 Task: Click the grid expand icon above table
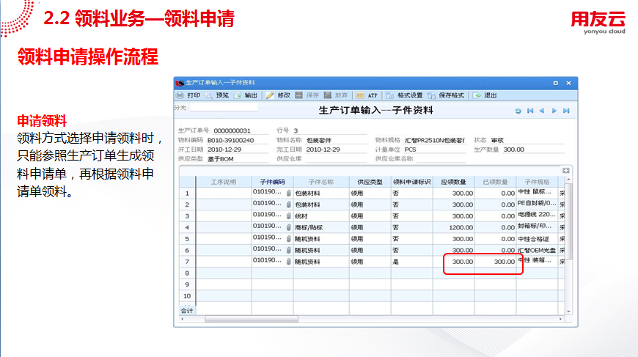point(566,171)
